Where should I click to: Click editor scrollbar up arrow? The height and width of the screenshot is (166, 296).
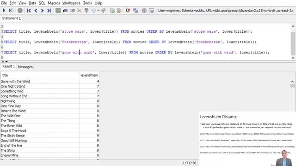pos(293,26)
